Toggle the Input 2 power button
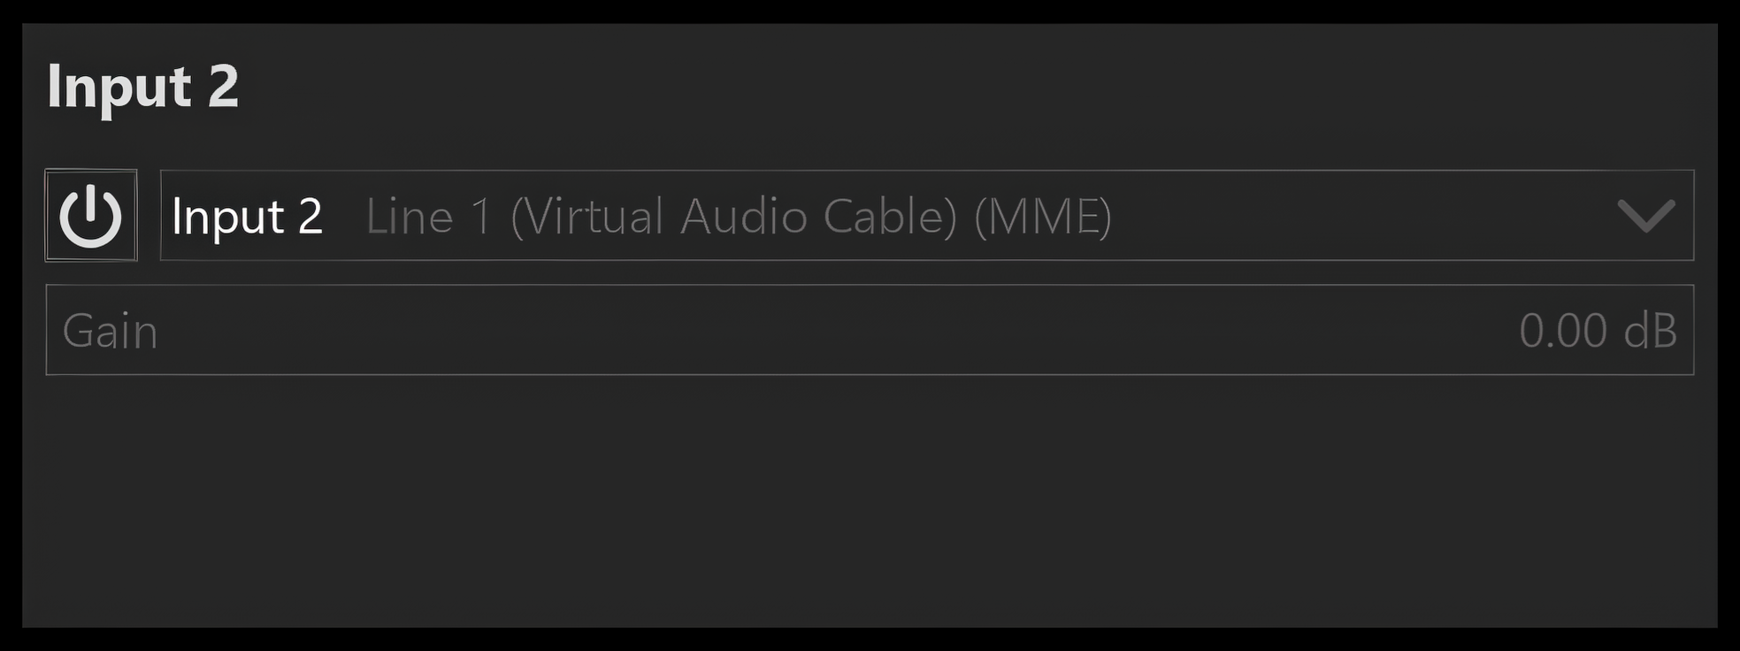The image size is (1740, 651). (x=91, y=215)
